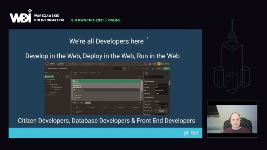Viewport: 267px width, 150px height.
Task: Open the Page Mode dropdown
Action: point(161,104)
